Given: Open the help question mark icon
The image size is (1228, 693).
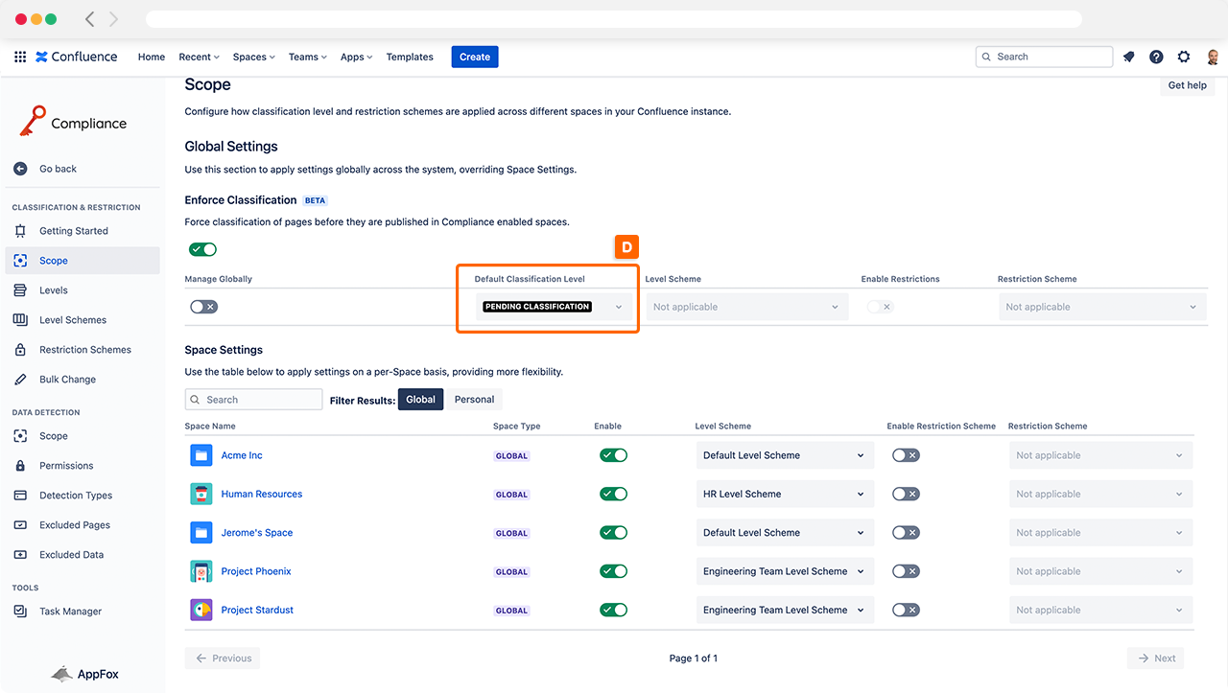Looking at the screenshot, I should pos(1156,57).
